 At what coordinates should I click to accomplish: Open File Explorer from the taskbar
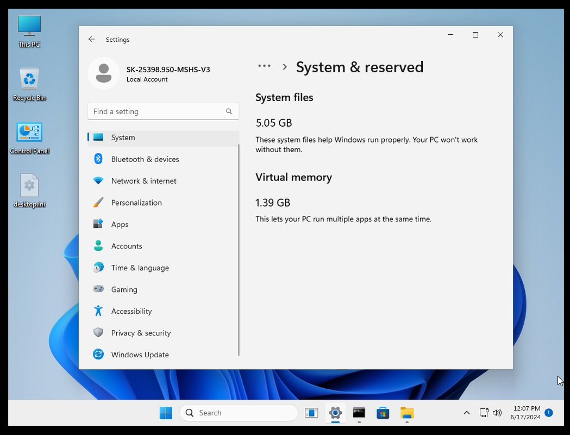[407, 413]
